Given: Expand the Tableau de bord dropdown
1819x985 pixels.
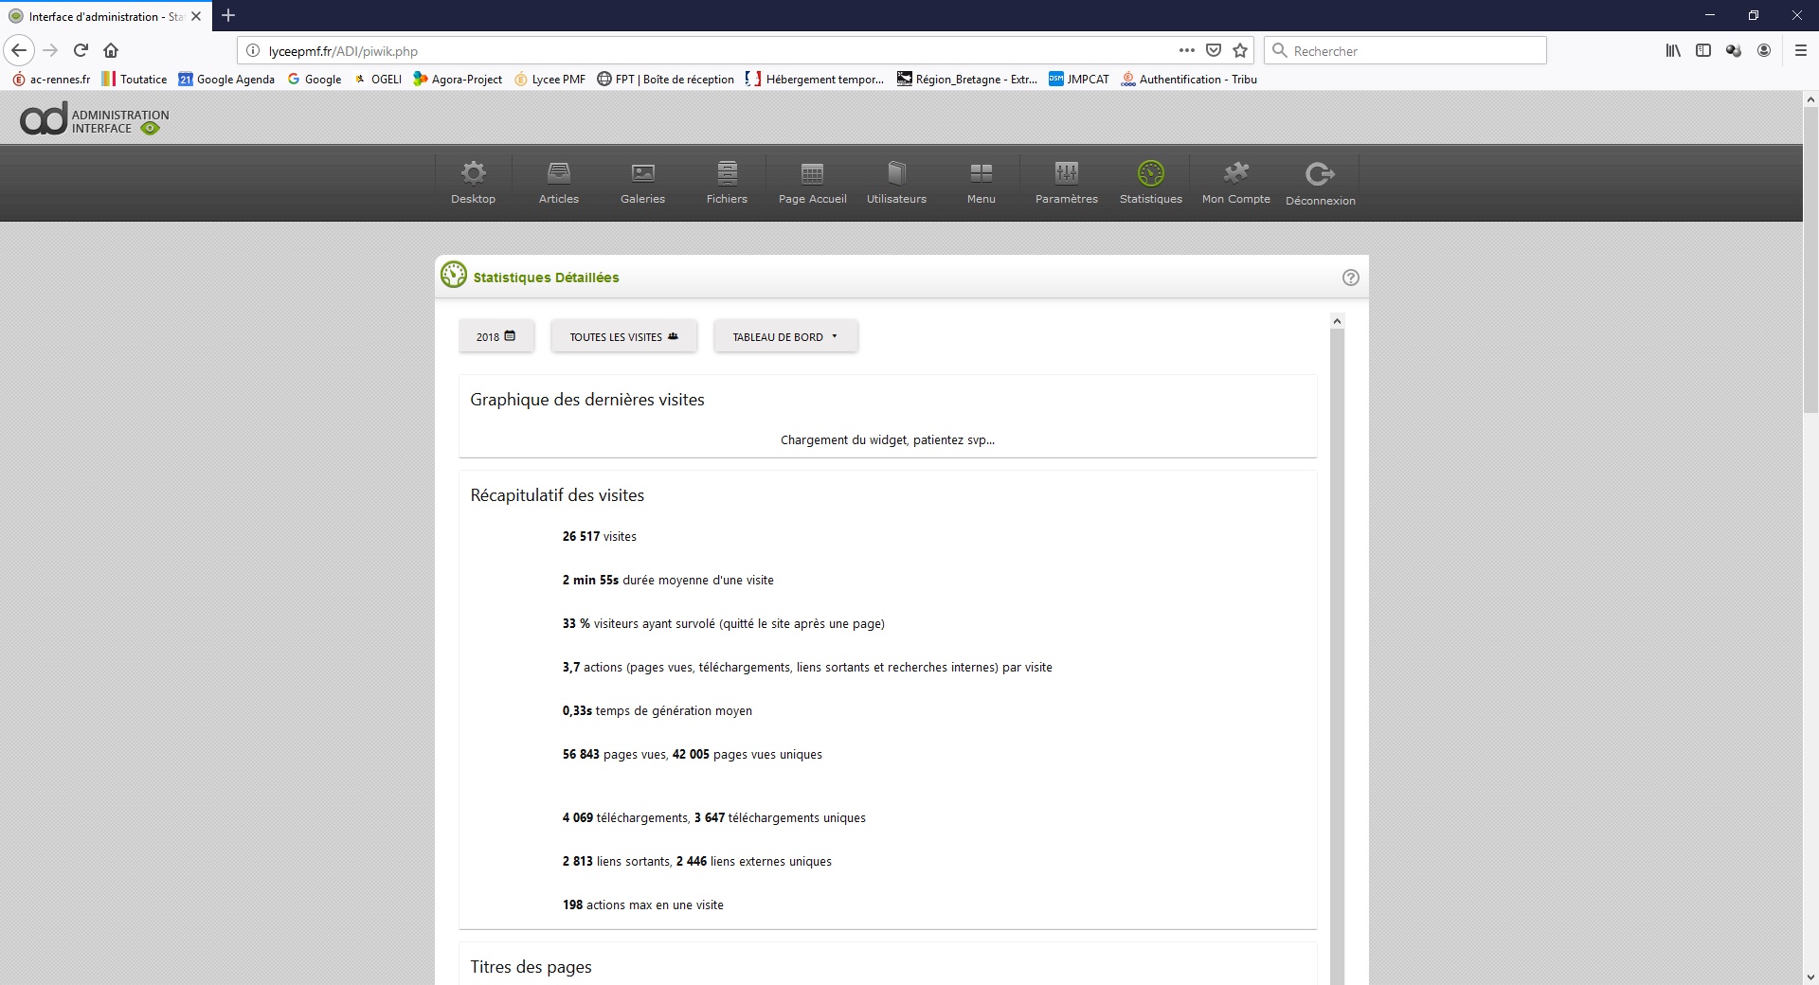Looking at the screenshot, I should coord(785,336).
